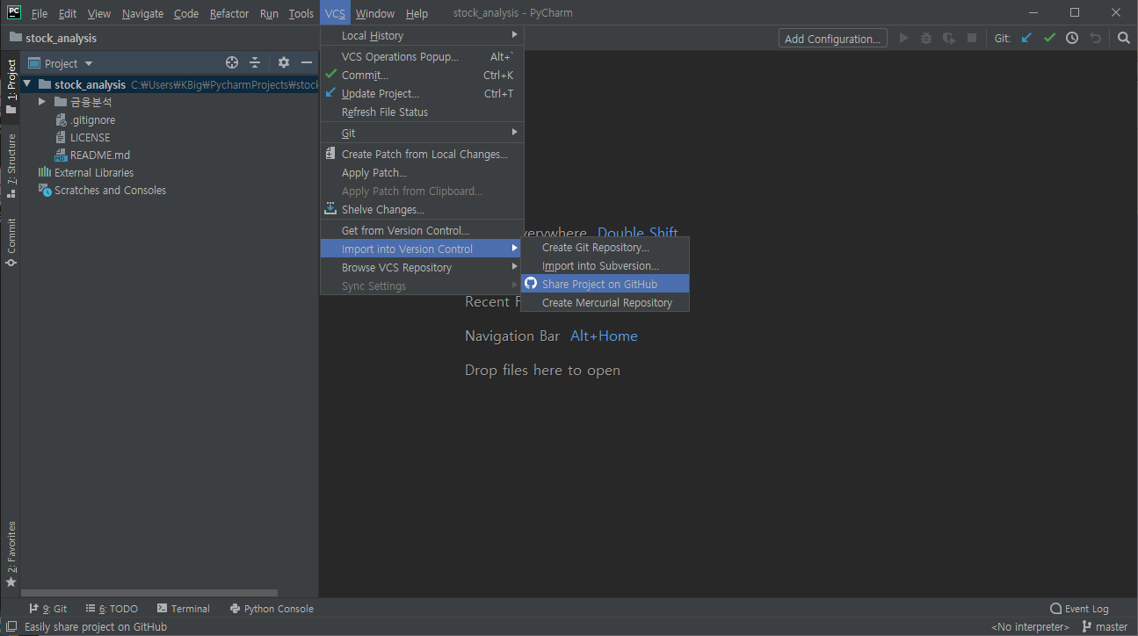Hide the Project panel with minus icon
The width and height of the screenshot is (1138, 636).
point(307,62)
